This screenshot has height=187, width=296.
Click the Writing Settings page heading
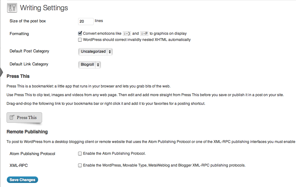(44, 8)
